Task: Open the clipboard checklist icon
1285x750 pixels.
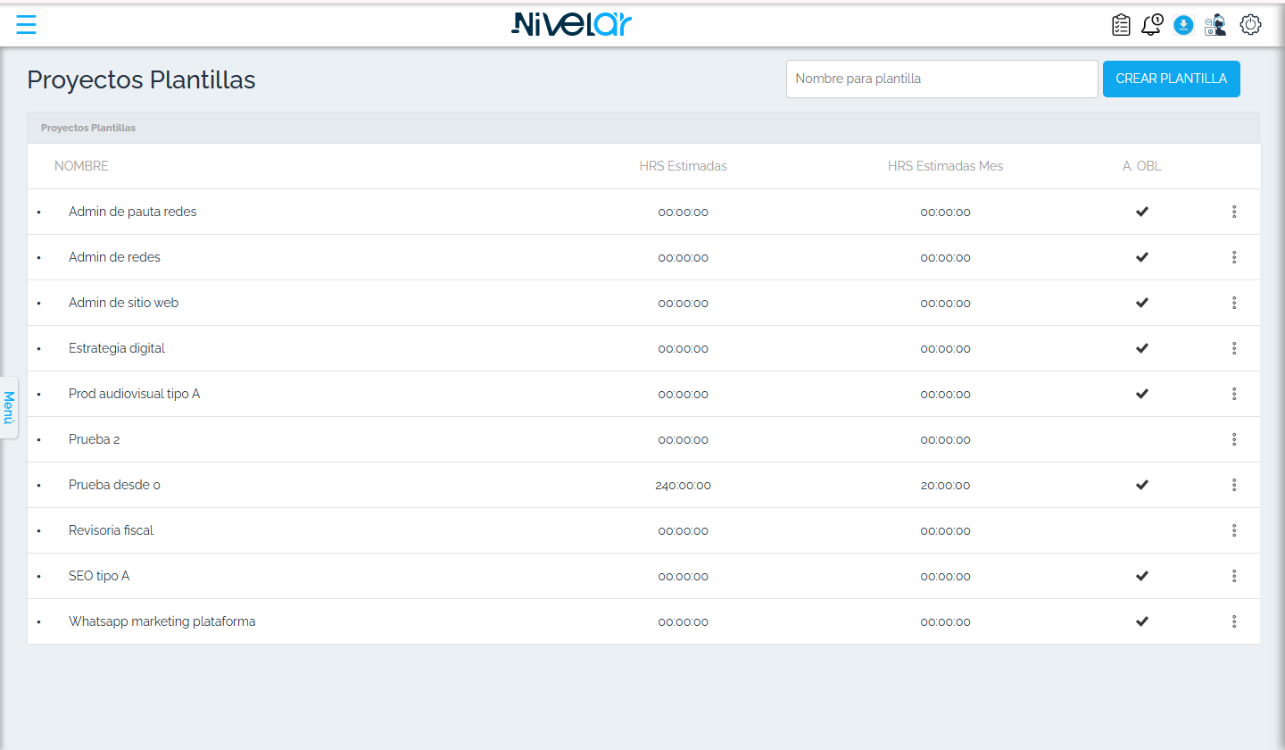Action: [1121, 25]
